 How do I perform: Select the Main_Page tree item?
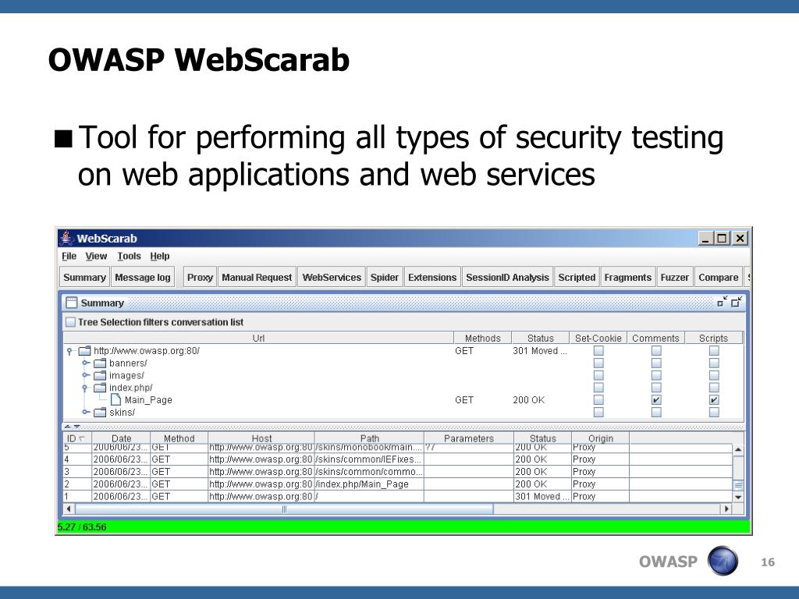[148, 400]
